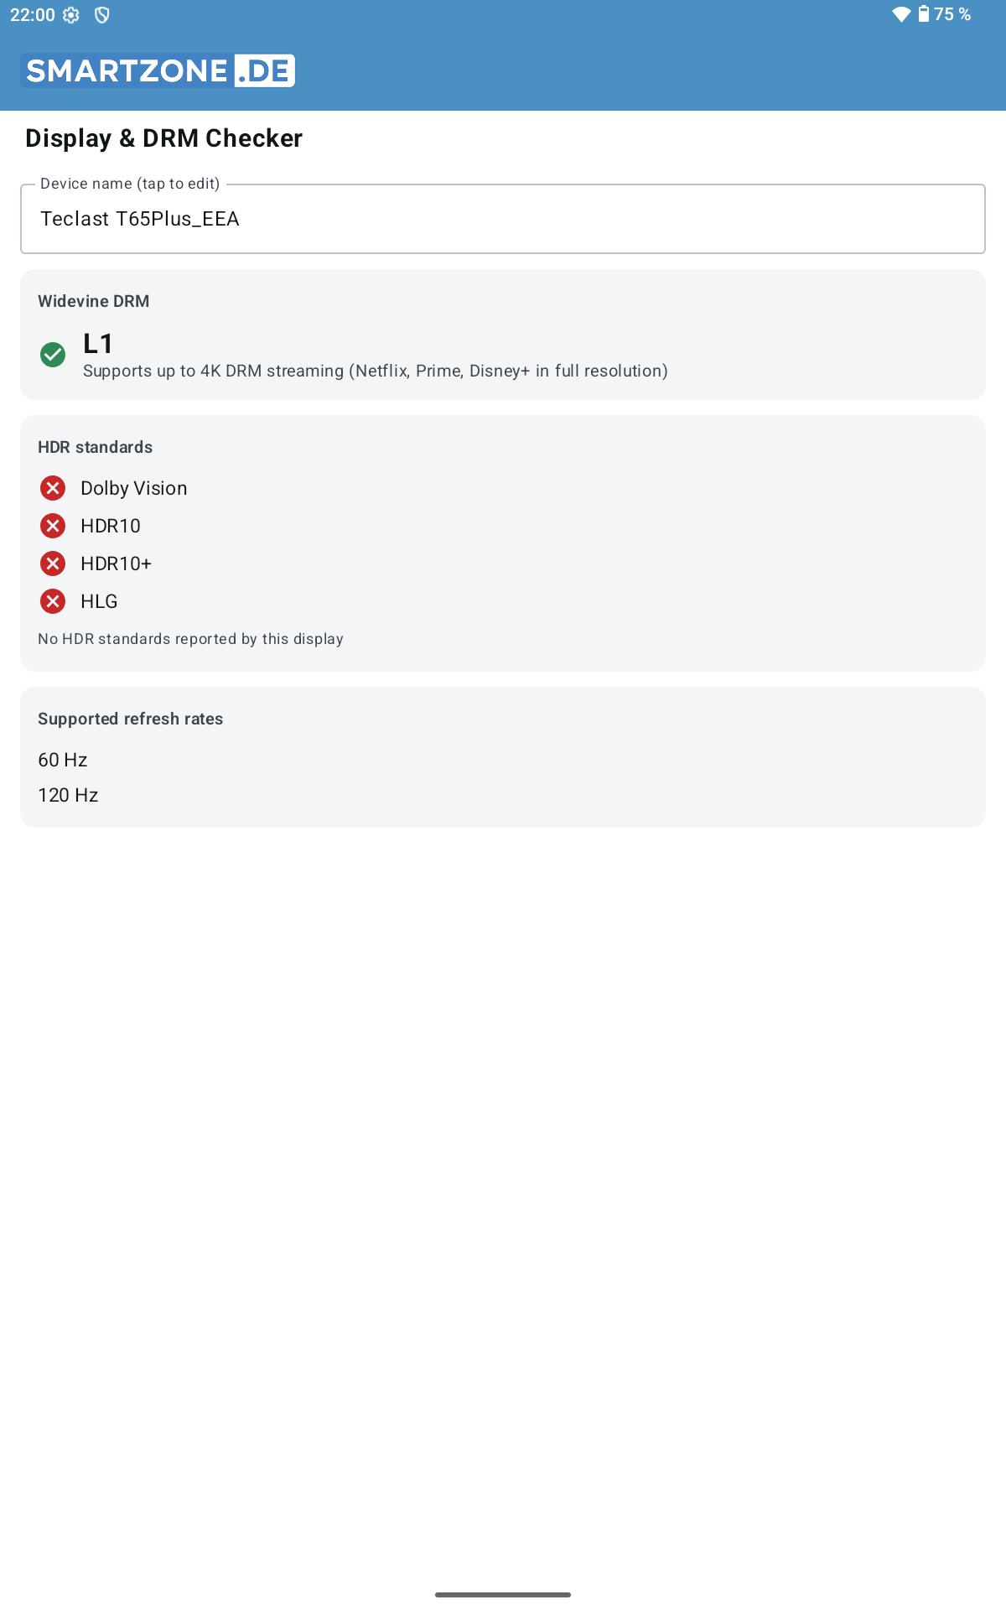
Task: Click the red X beside Dolby Vision
Action: point(53,488)
